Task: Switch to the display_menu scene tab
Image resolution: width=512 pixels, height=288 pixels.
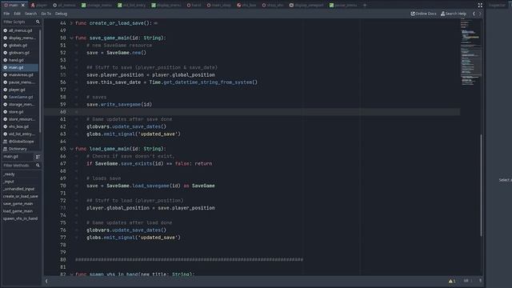Action: [x=166, y=6]
